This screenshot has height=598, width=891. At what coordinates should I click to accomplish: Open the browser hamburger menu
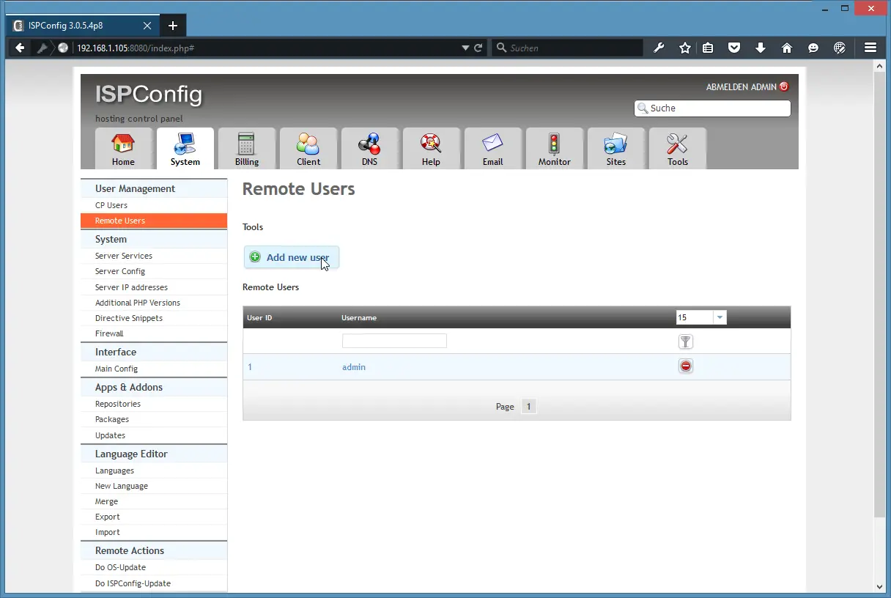pyautogui.click(x=870, y=48)
